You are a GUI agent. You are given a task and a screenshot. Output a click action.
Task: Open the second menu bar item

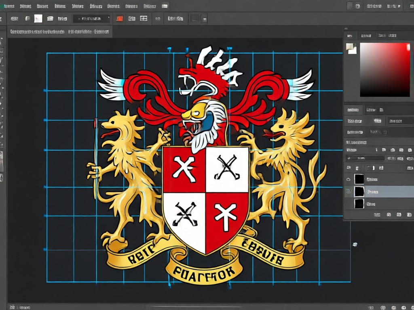25,6
